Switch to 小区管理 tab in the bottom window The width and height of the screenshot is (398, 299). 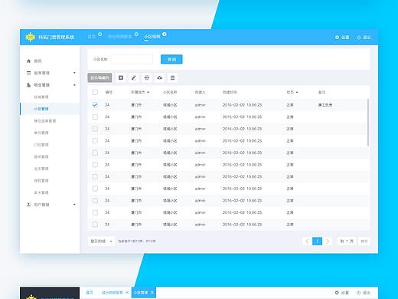(141, 293)
